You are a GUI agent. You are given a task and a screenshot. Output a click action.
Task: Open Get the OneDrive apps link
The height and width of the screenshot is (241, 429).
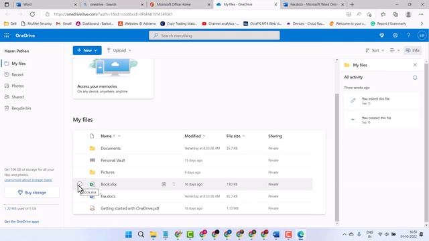(21, 222)
